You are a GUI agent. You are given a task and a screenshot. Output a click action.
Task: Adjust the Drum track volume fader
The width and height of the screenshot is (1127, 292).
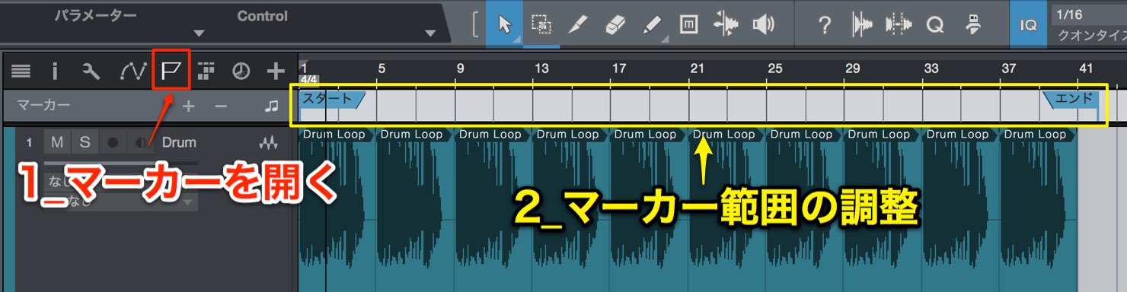pos(120,163)
